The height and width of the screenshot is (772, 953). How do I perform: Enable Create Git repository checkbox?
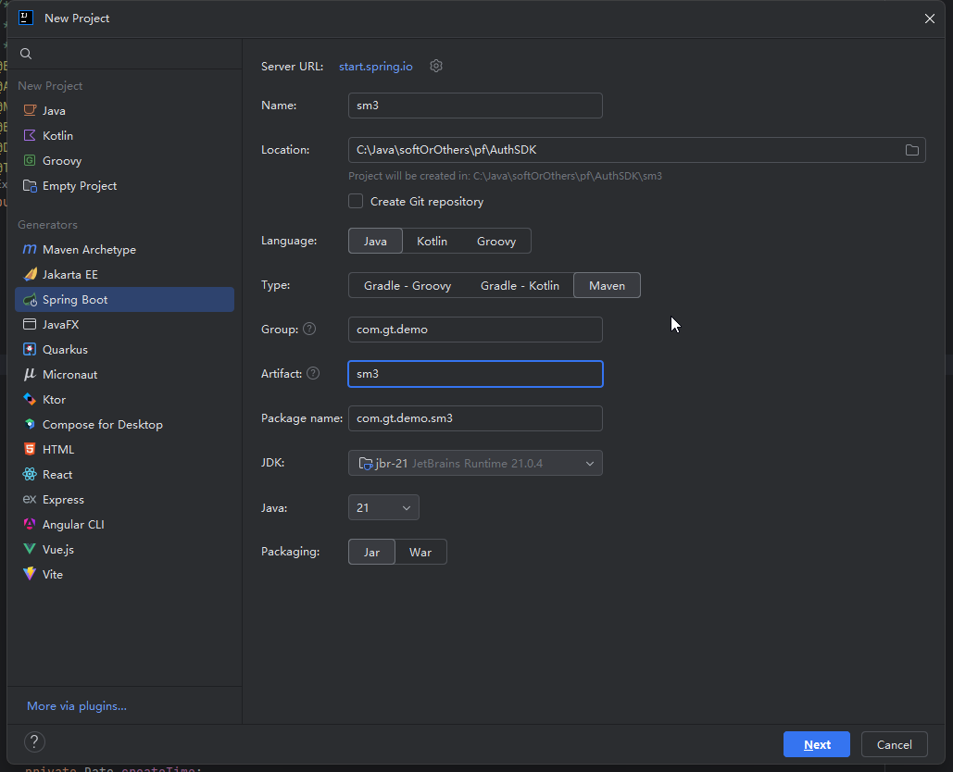click(x=356, y=201)
